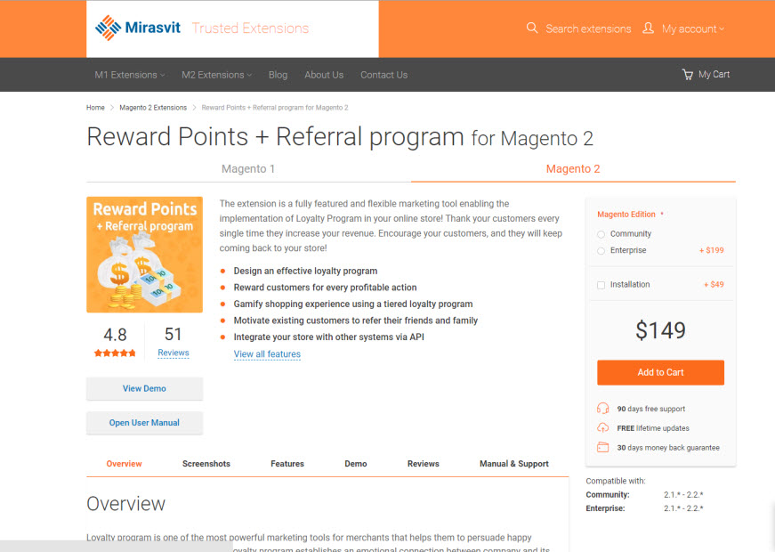
Task: Expand the M1 Extensions dropdown
Action: tap(129, 75)
